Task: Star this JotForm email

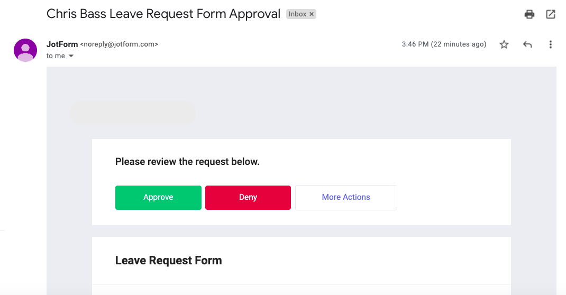Action: (504, 45)
